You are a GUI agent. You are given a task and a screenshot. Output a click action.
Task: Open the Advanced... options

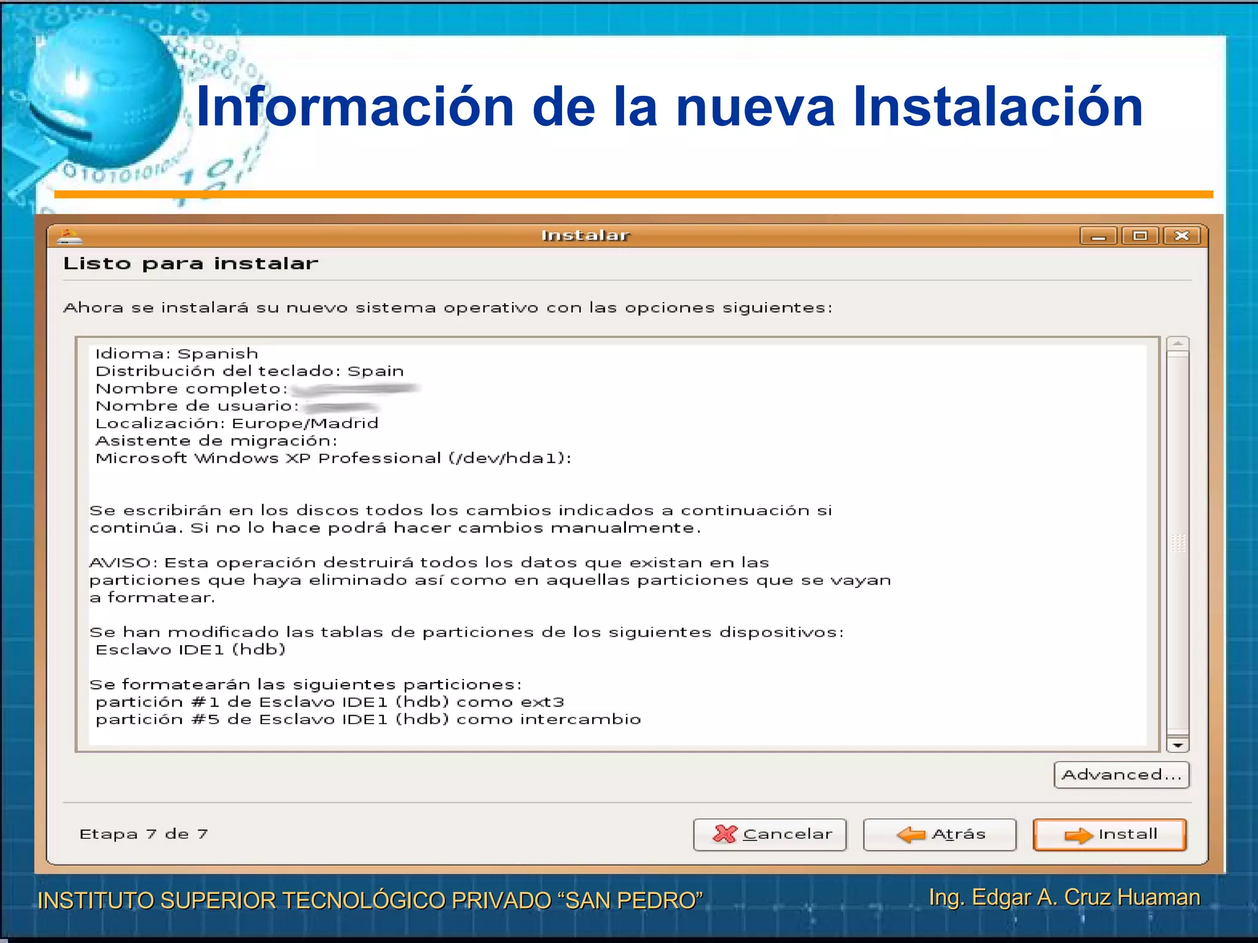coord(1122,775)
